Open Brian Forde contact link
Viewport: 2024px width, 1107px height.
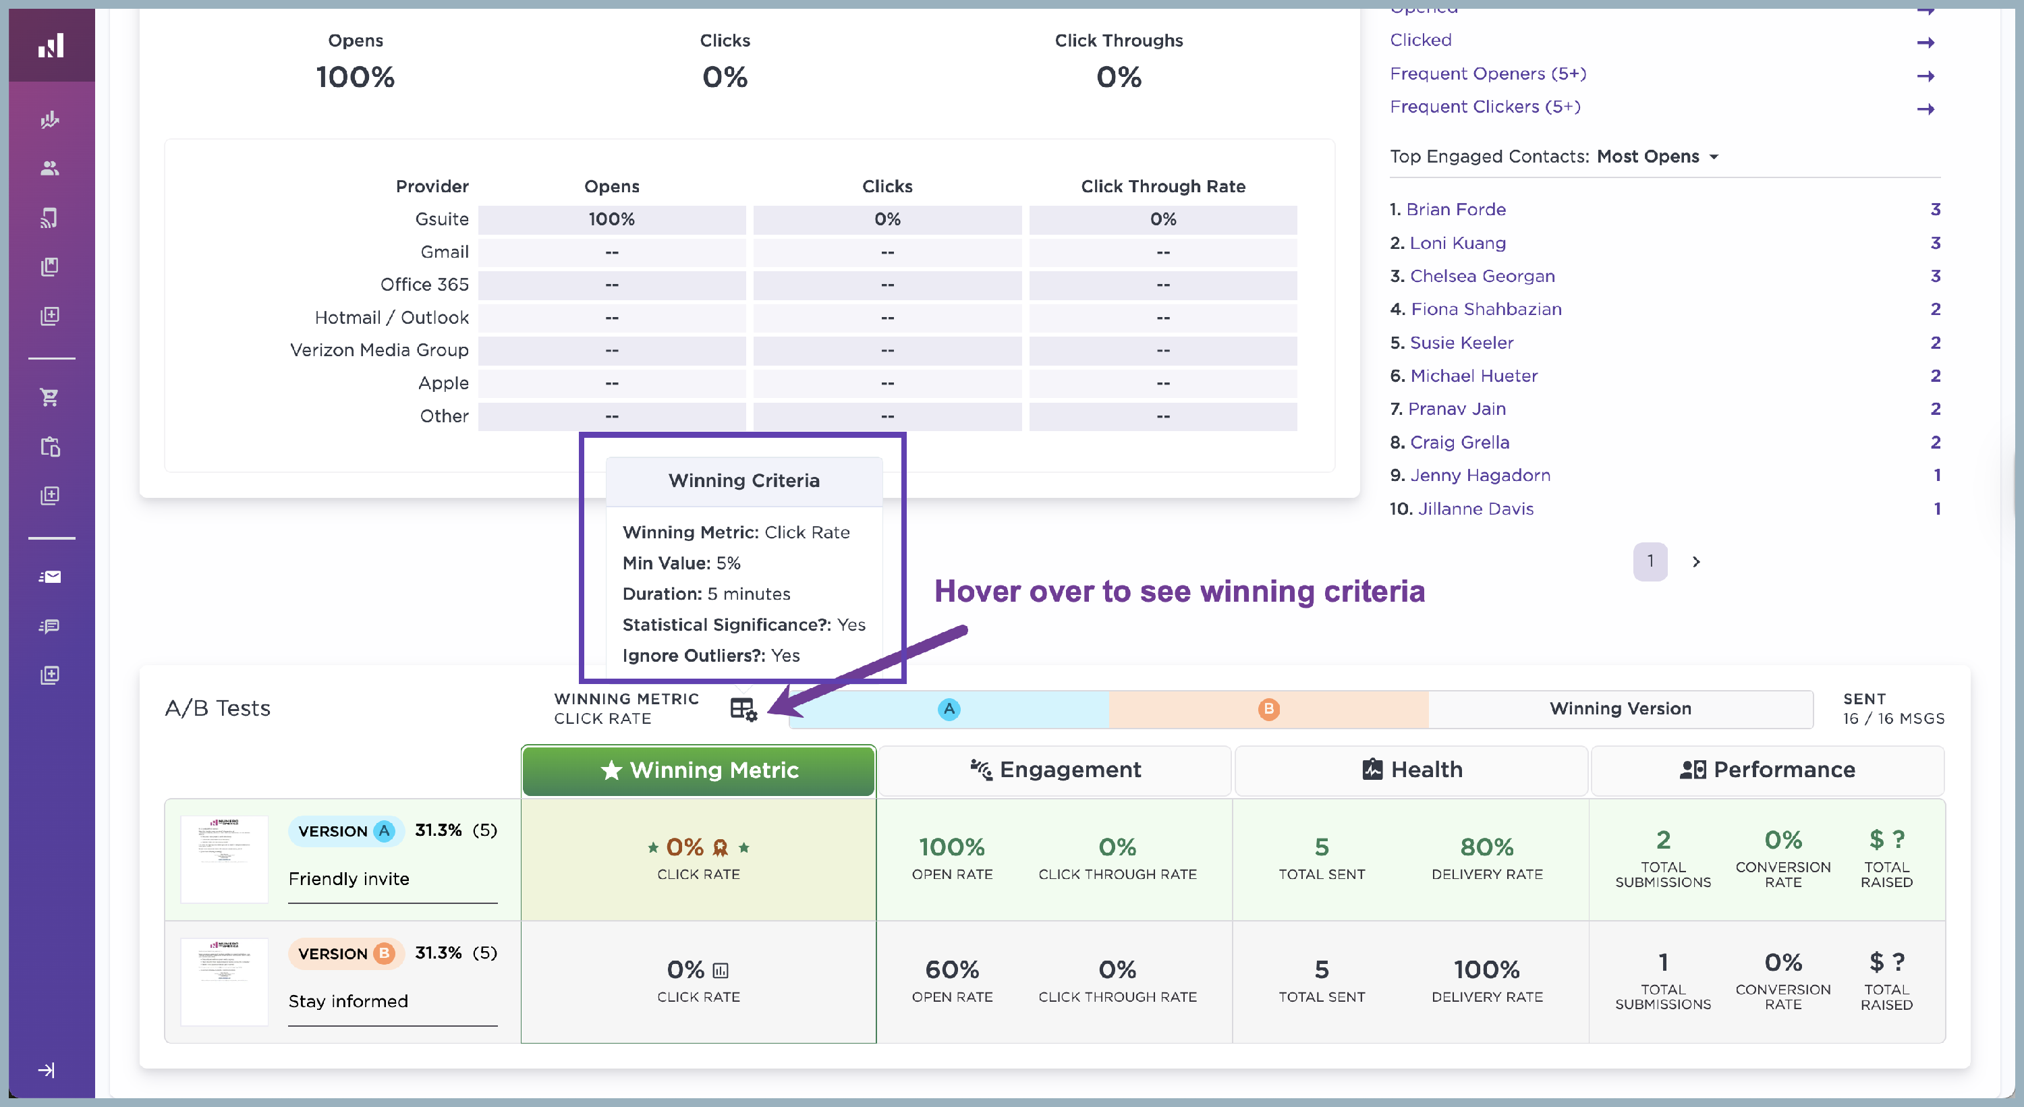[x=1455, y=209]
